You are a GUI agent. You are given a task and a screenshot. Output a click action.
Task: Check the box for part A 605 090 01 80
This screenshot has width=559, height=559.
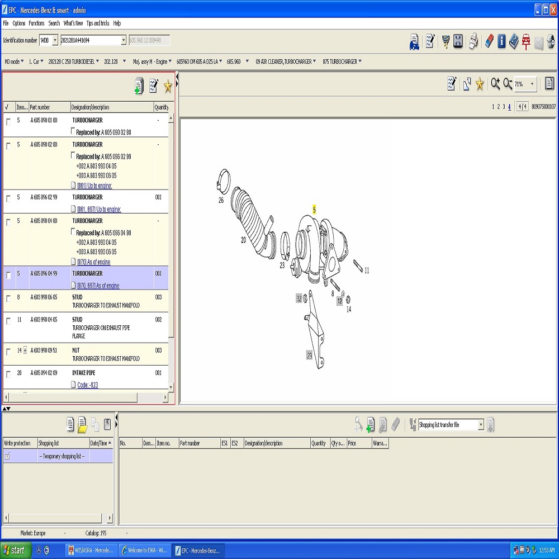tap(8, 122)
